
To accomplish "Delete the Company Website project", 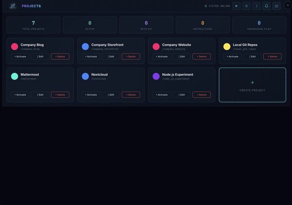I will coord(201,56).
